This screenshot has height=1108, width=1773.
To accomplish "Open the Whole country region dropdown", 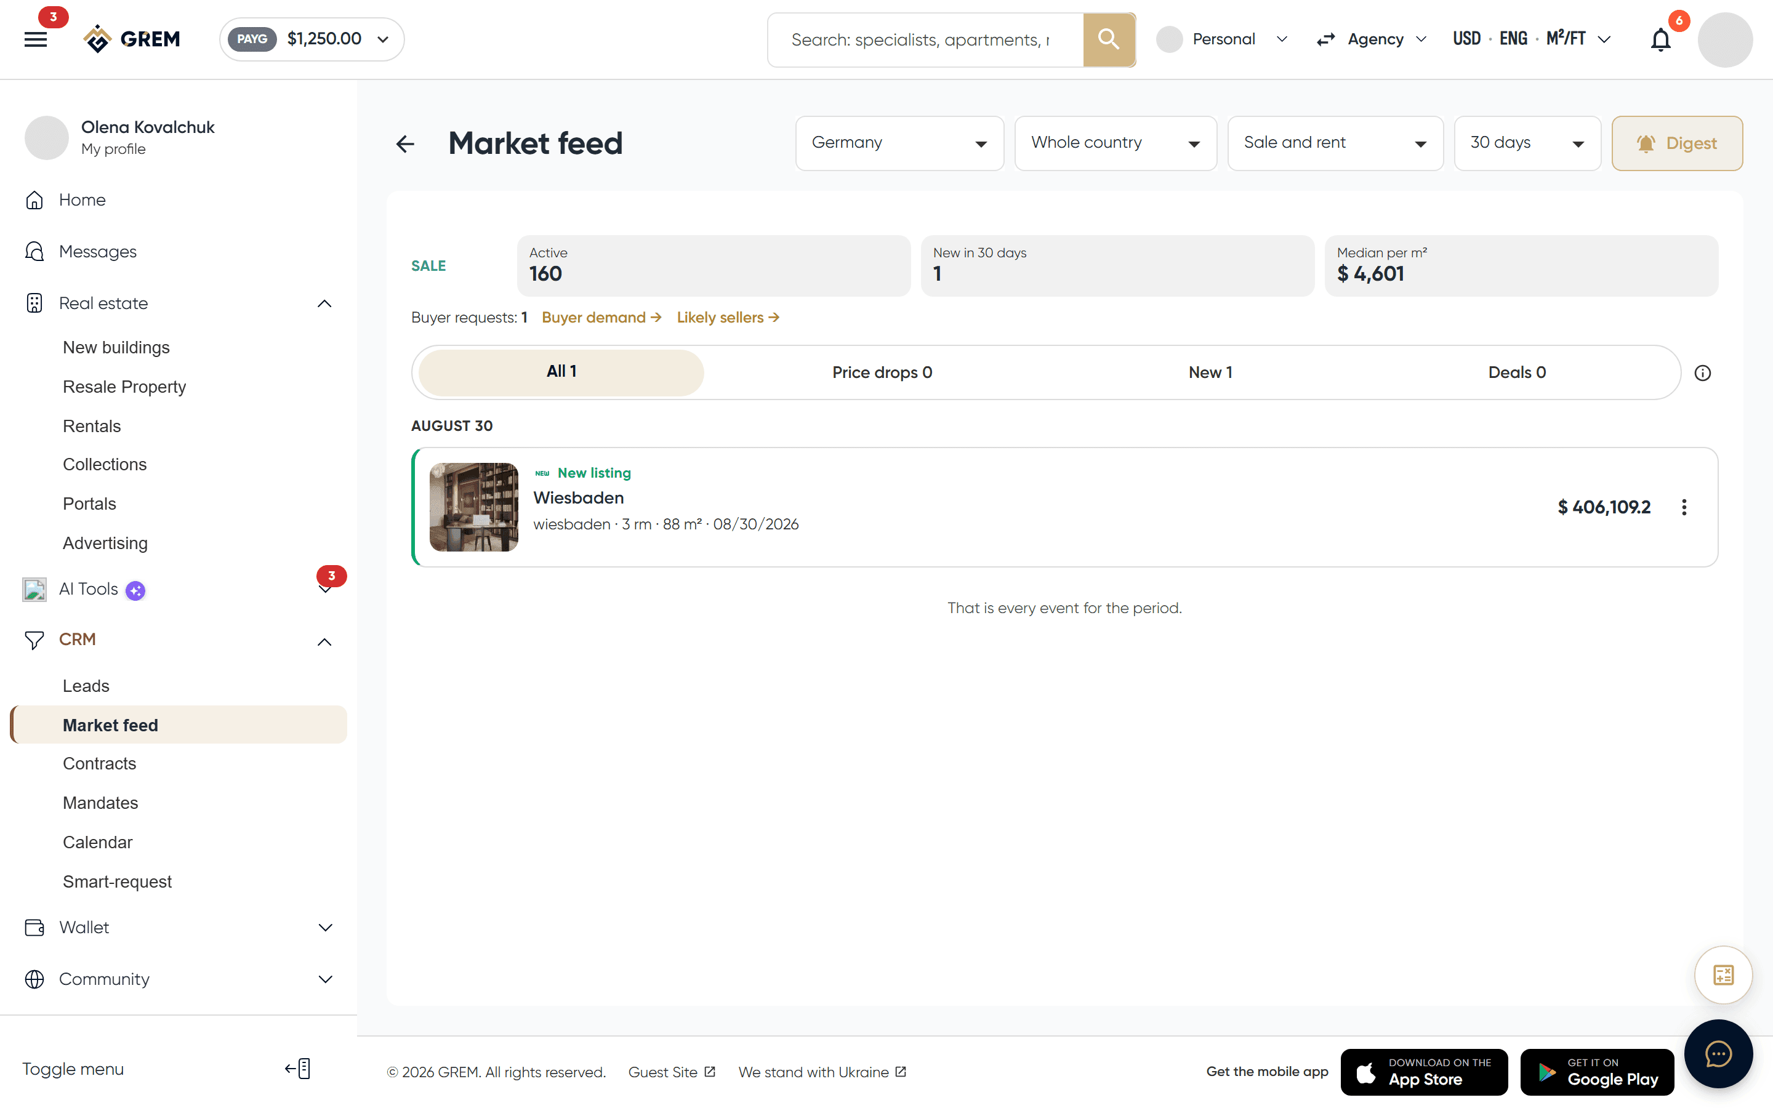I will click(1115, 143).
